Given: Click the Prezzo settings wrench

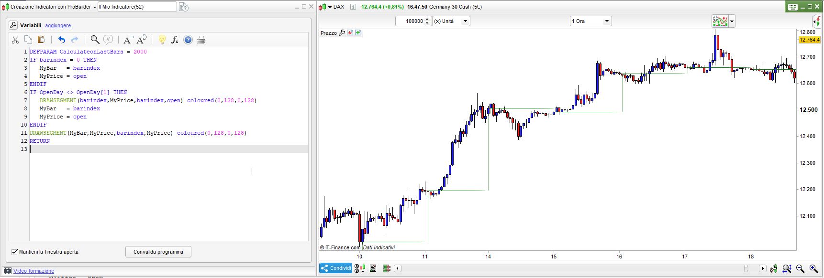Looking at the screenshot, I should point(342,33).
